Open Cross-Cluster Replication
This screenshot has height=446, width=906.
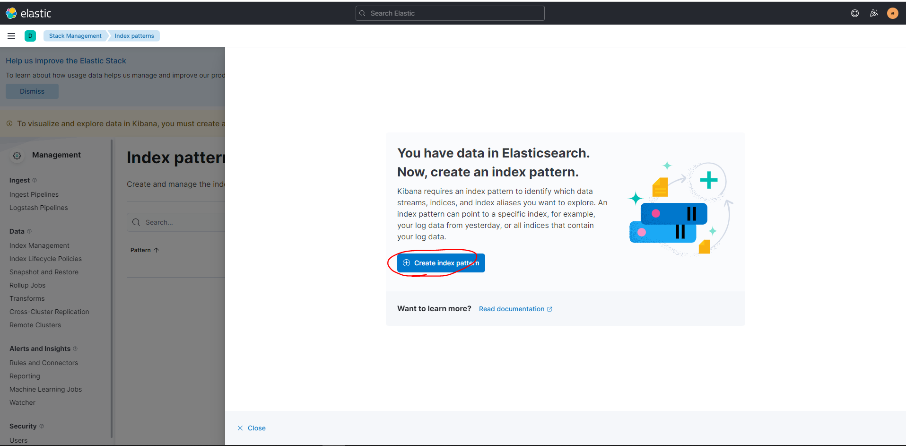point(49,312)
